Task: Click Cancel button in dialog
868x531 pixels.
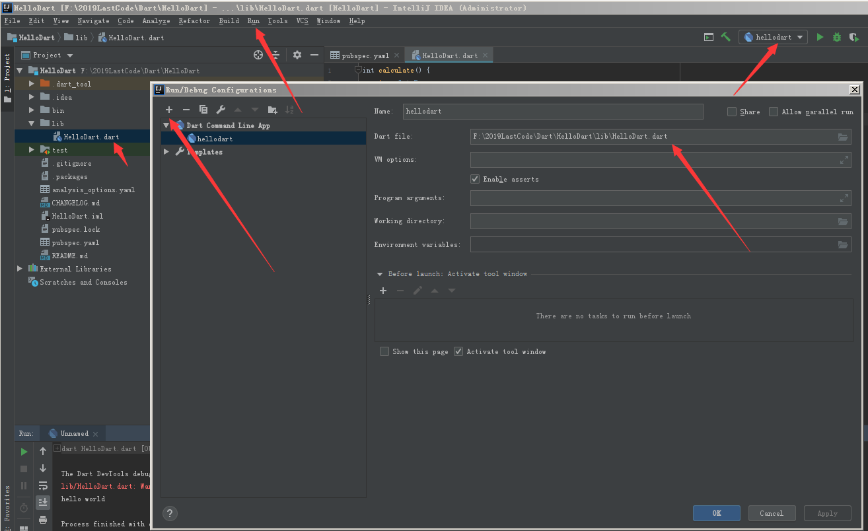Action: point(772,513)
